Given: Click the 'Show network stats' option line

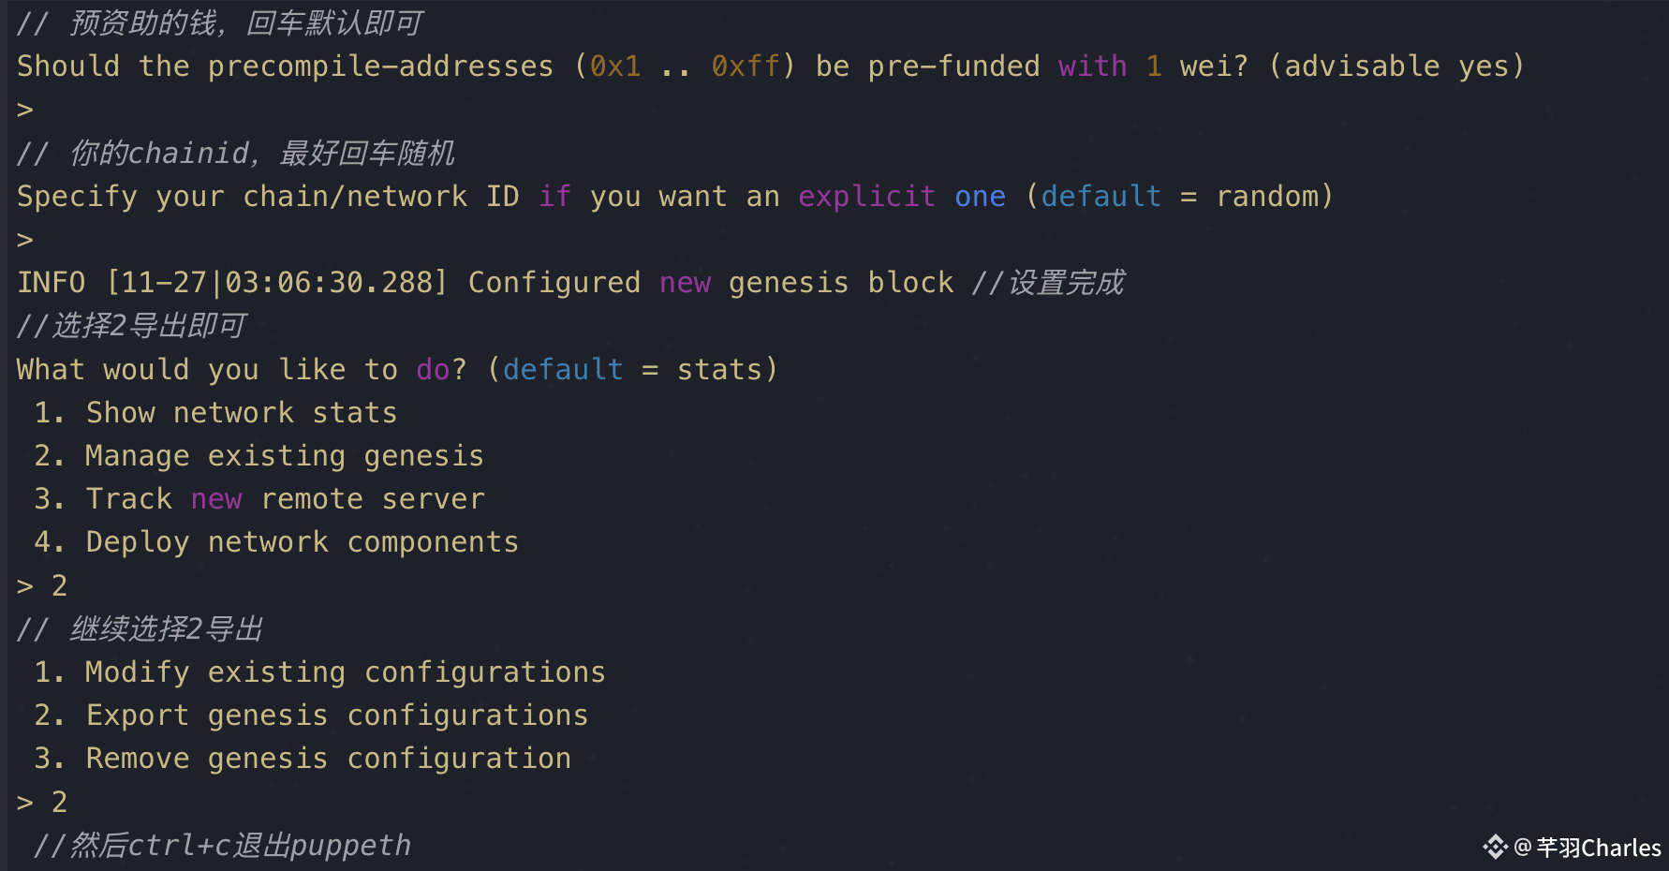Looking at the screenshot, I should point(241,413).
